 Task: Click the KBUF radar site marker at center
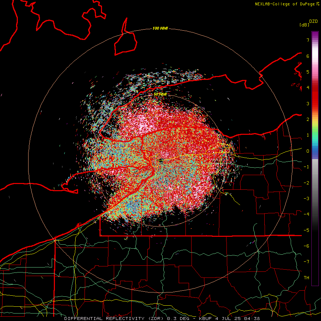[x=161, y=161]
